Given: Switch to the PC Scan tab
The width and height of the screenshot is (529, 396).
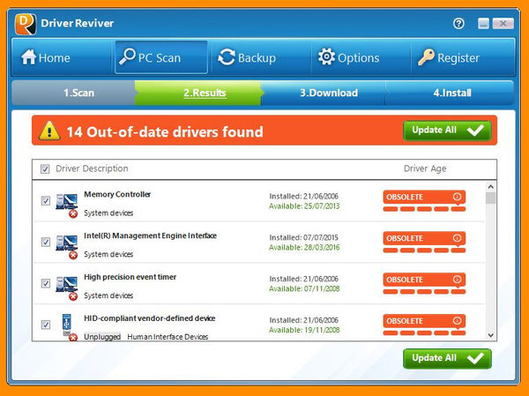Looking at the screenshot, I should tap(161, 57).
